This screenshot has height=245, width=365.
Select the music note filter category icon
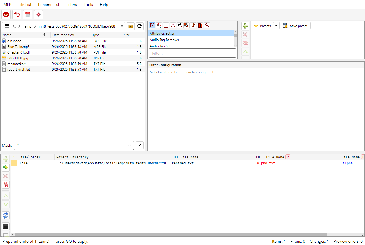(x=193, y=25)
